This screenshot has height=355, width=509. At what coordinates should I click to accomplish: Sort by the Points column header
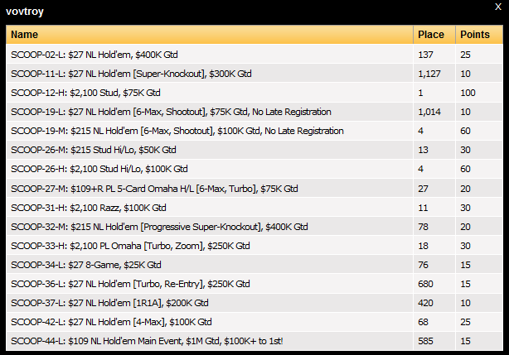point(479,34)
